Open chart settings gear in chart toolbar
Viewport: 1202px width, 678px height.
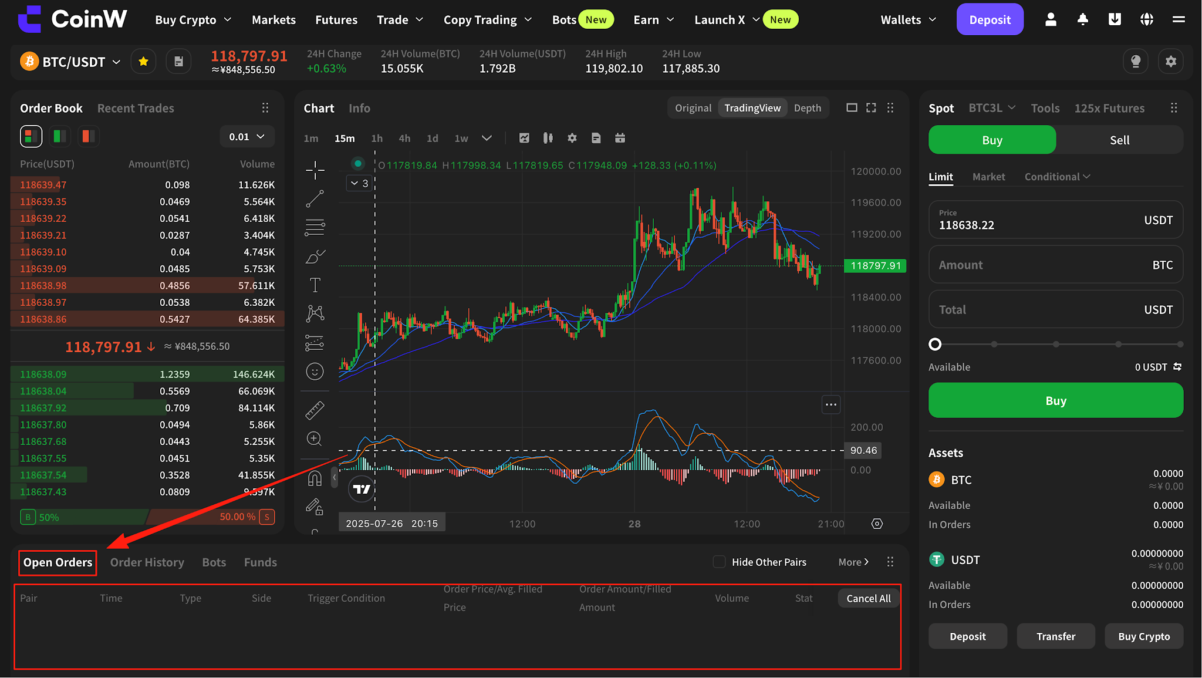coord(572,138)
